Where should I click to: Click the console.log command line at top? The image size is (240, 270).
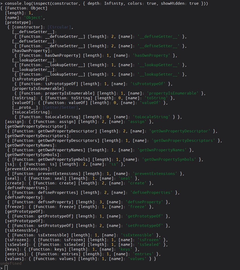pyautogui.click(x=106, y=3)
